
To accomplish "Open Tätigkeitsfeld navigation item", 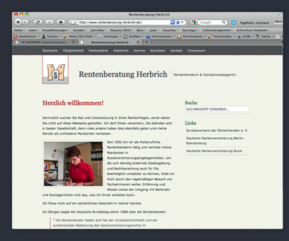I will tap(73, 51).
